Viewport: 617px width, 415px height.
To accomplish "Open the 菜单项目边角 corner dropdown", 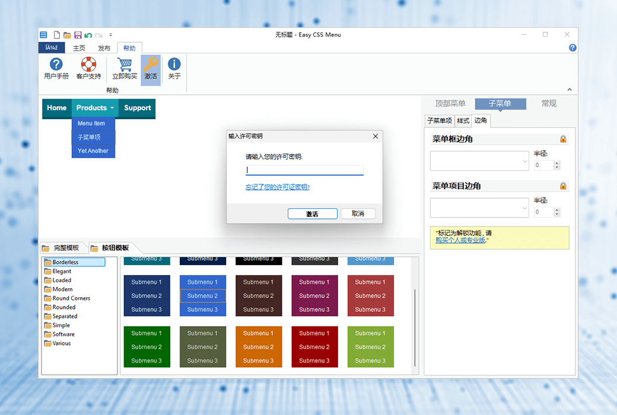I will 479,207.
